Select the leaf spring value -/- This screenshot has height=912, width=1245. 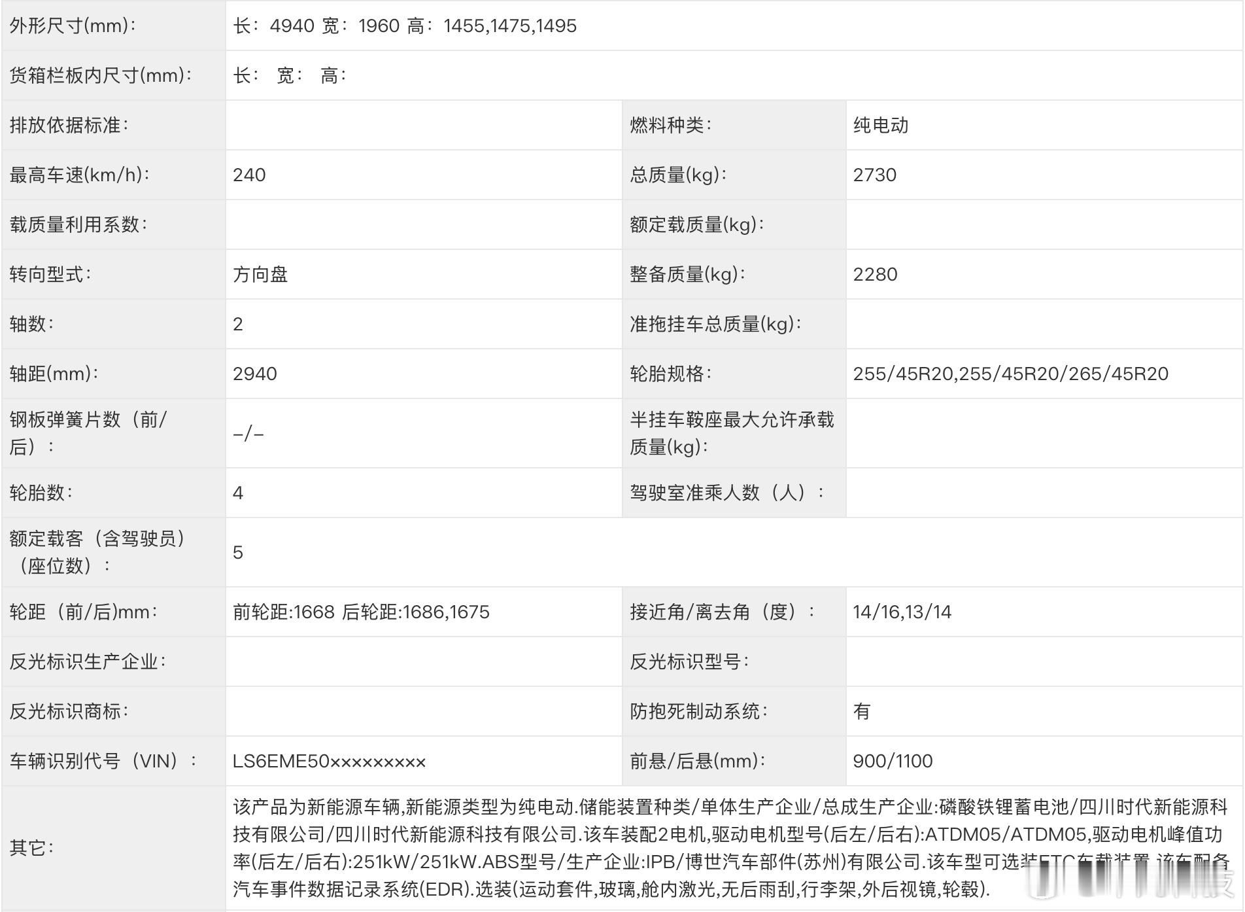pos(248,434)
